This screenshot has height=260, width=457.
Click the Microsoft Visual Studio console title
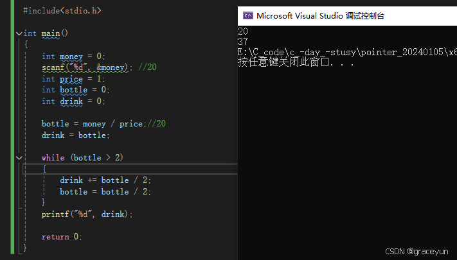(x=320, y=15)
